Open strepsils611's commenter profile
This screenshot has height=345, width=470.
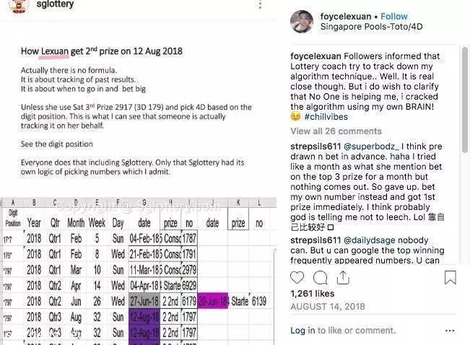(x=315, y=147)
